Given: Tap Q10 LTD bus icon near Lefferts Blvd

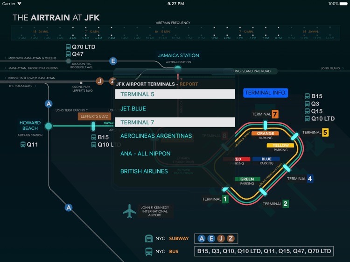Looking at the screenshot, I should tap(94, 145).
